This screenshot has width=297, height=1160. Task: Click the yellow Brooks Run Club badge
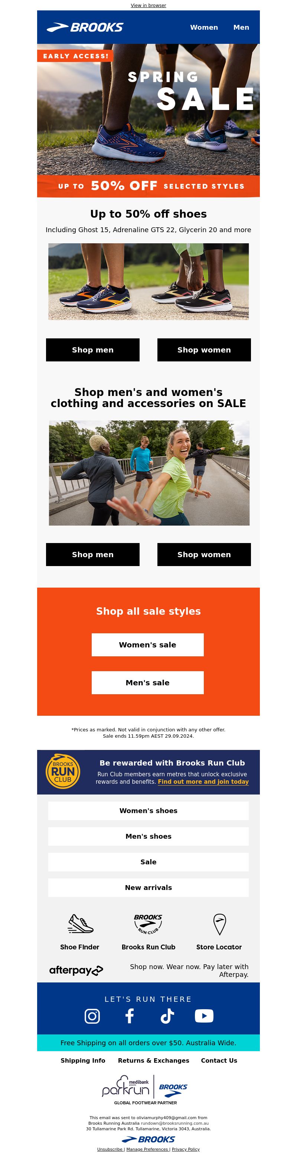[63, 771]
